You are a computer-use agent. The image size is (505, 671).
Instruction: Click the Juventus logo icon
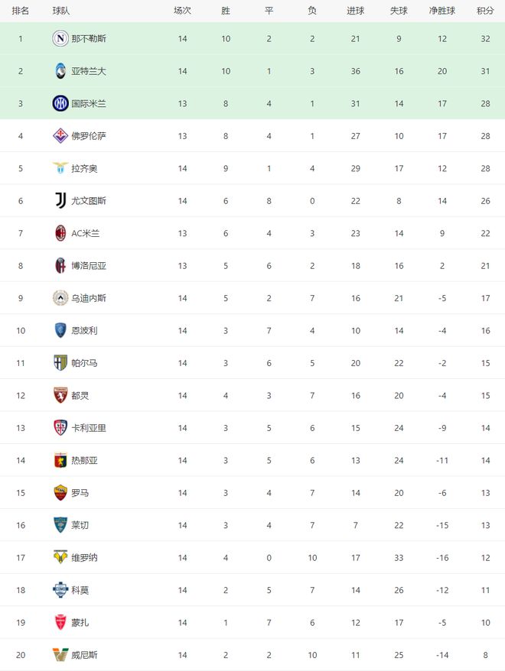60,201
